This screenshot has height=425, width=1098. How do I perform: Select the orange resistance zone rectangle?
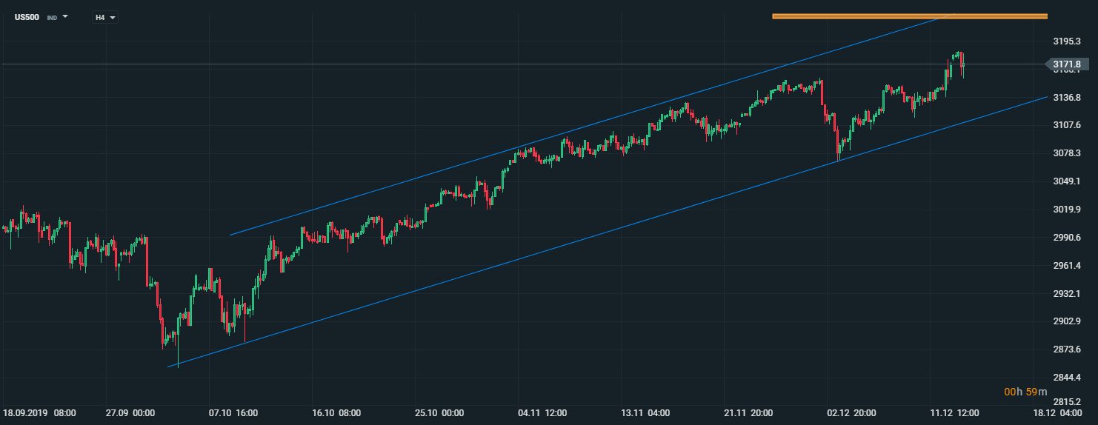[x=909, y=16]
